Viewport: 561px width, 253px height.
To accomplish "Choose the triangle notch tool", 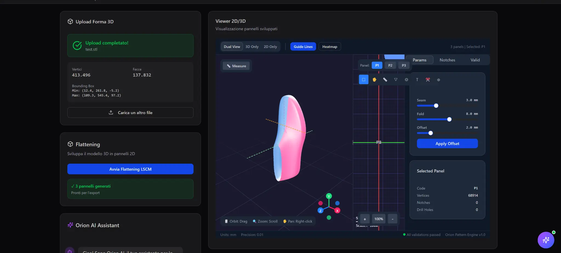I will 396,80.
